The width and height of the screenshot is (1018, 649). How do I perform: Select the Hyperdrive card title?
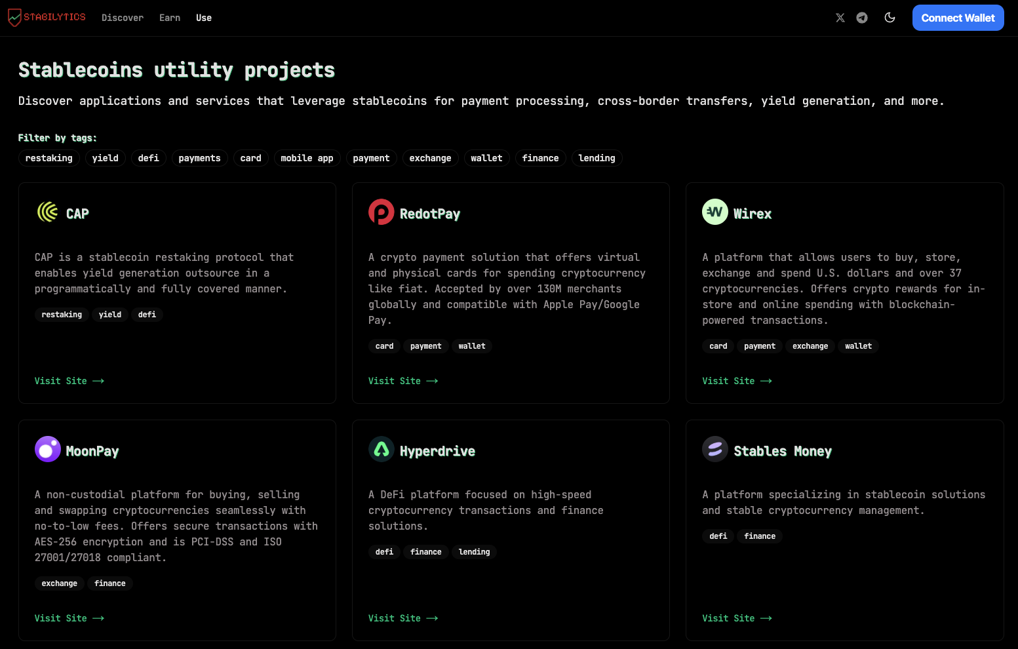tap(437, 451)
